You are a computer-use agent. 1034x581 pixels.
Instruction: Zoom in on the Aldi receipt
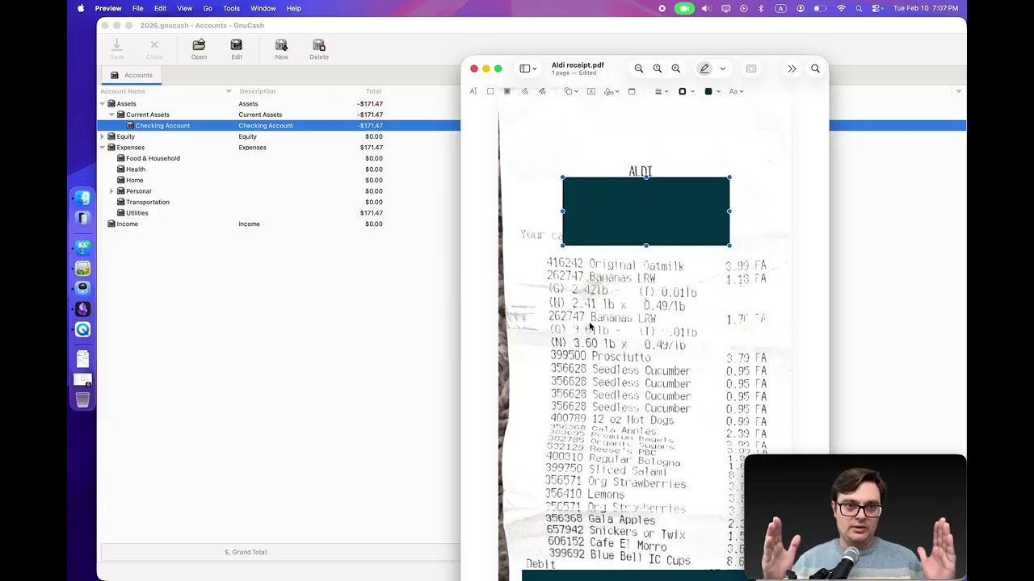coord(676,69)
